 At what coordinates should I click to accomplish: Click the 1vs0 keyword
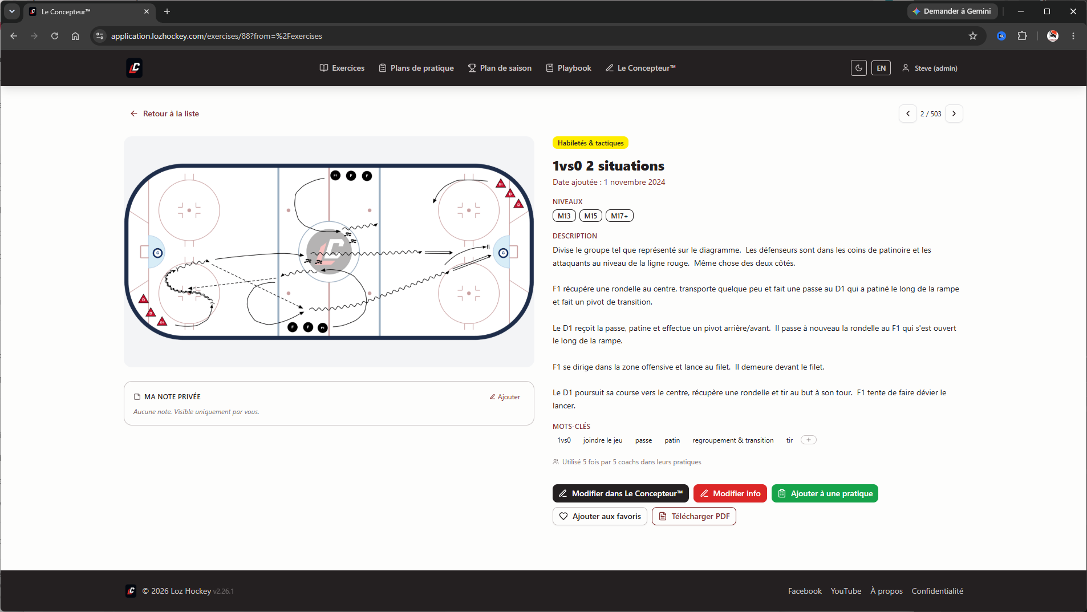[564, 440]
